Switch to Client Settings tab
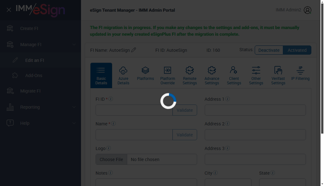This screenshot has width=324, height=186. [234, 75]
